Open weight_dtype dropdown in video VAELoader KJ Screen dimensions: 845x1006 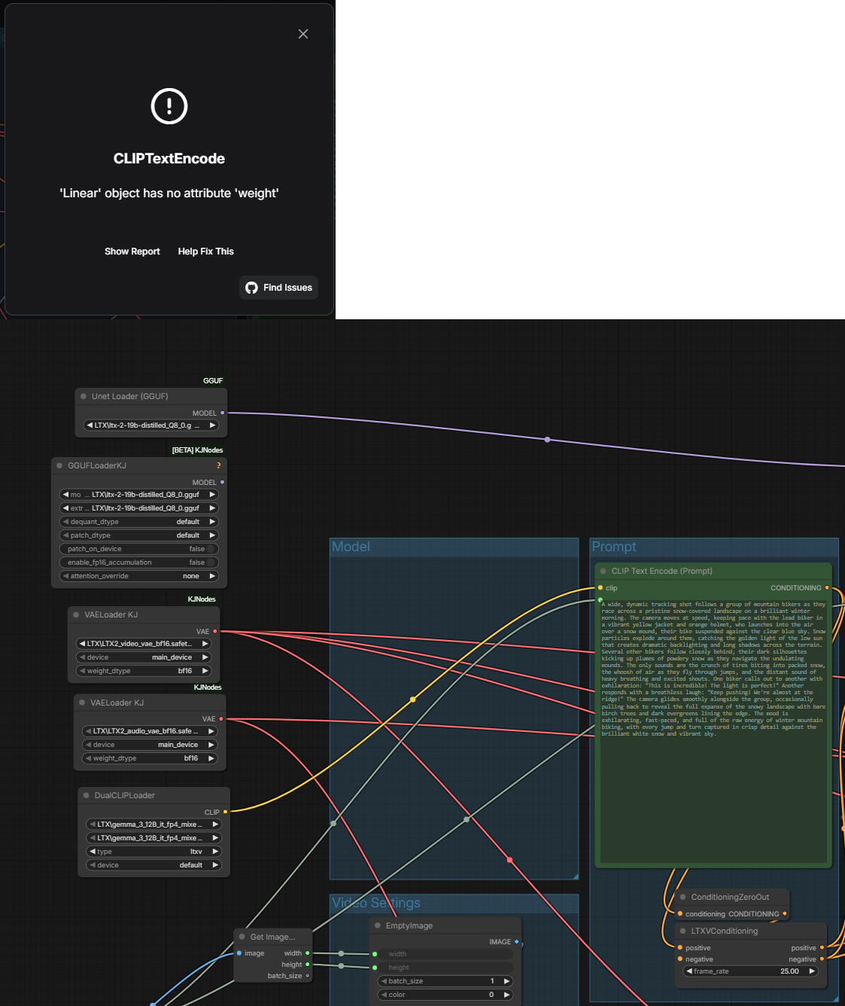143,671
